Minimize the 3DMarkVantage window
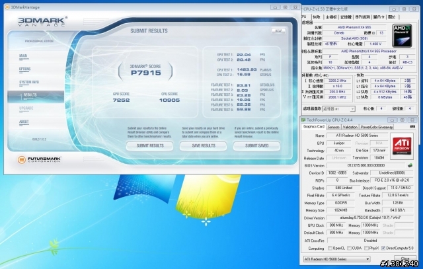The image size is (423, 269). pos(275,7)
